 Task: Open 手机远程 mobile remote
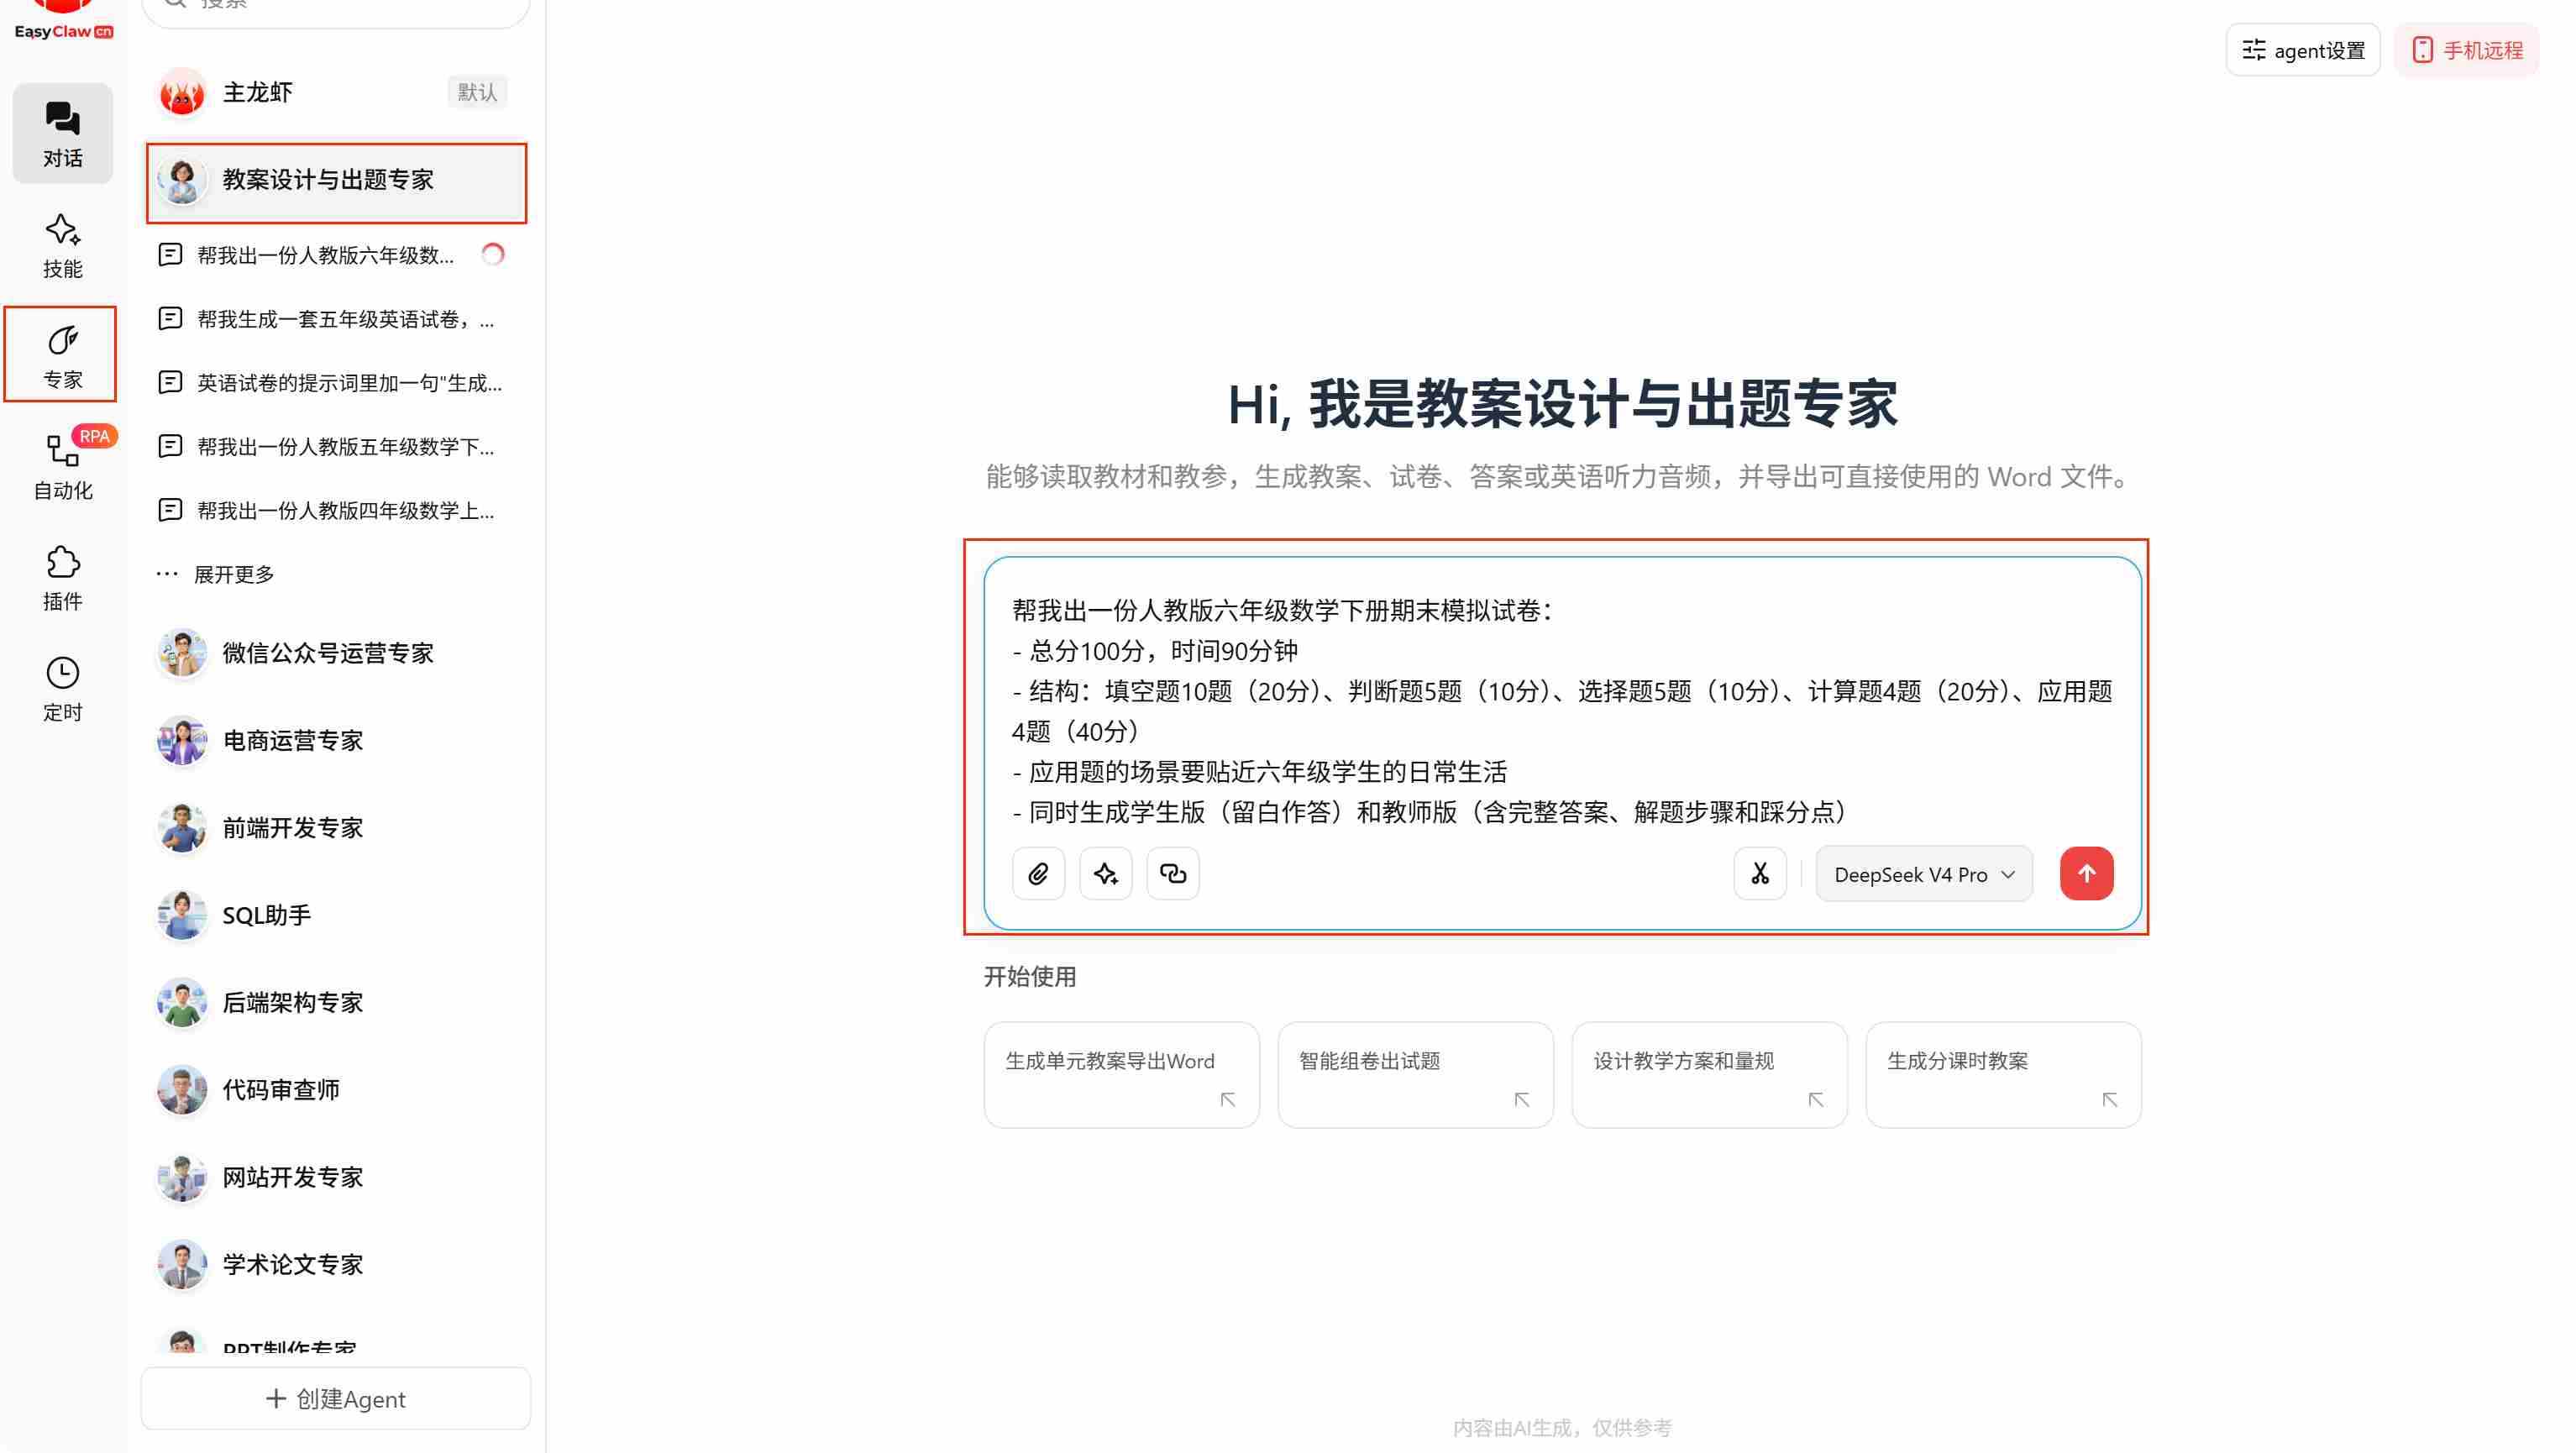(2467, 50)
